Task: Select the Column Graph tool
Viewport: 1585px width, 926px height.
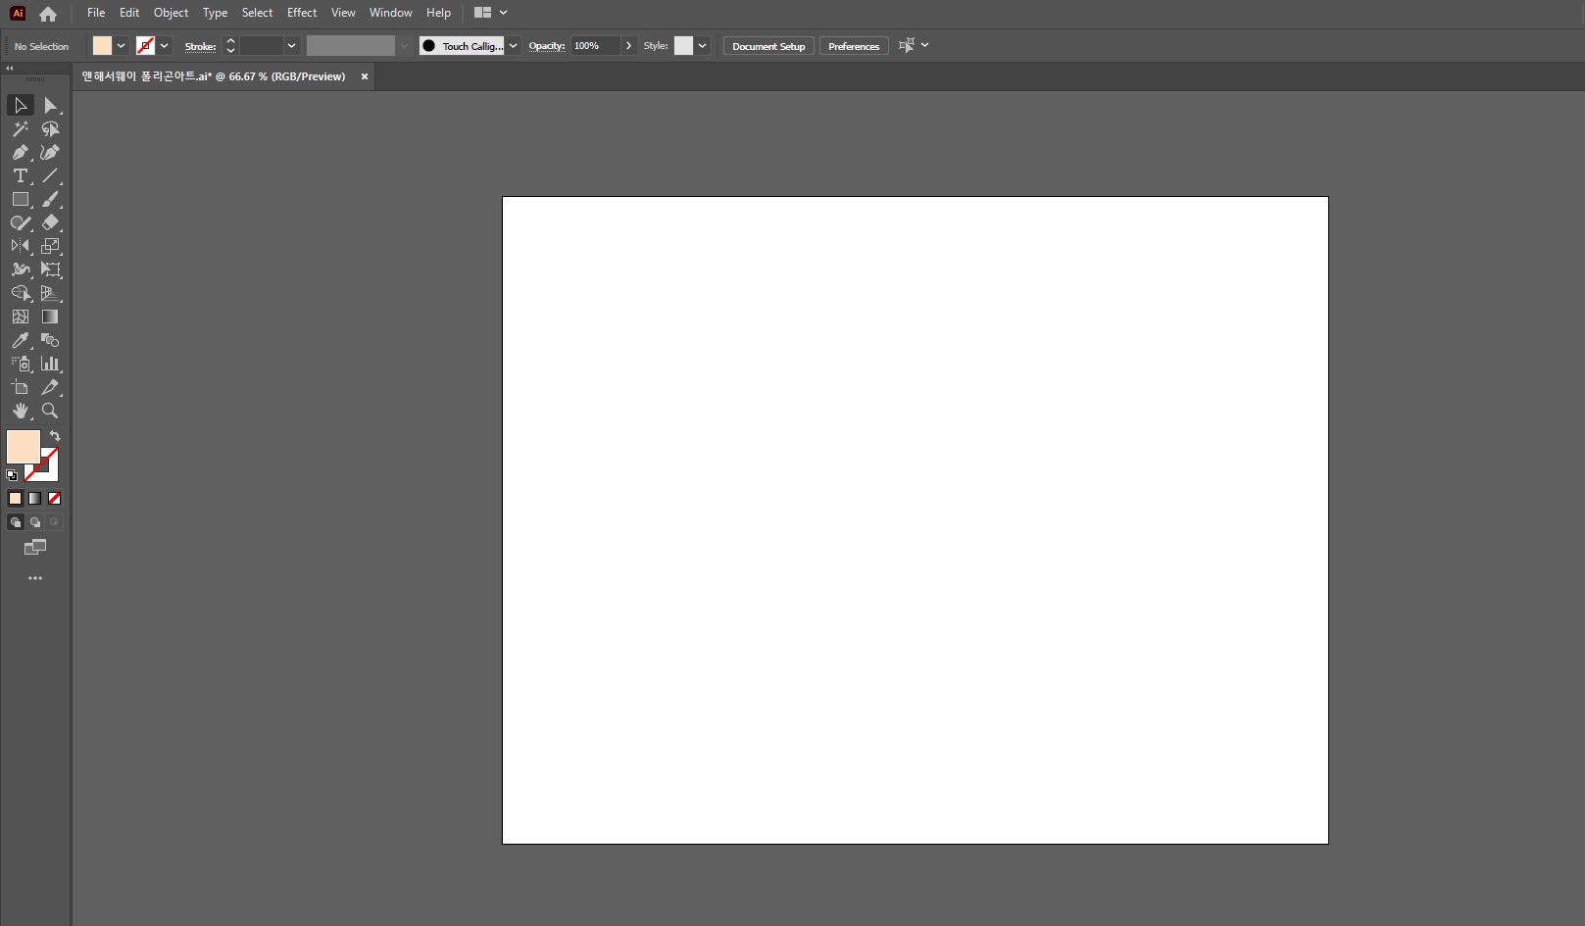Action: (x=51, y=364)
